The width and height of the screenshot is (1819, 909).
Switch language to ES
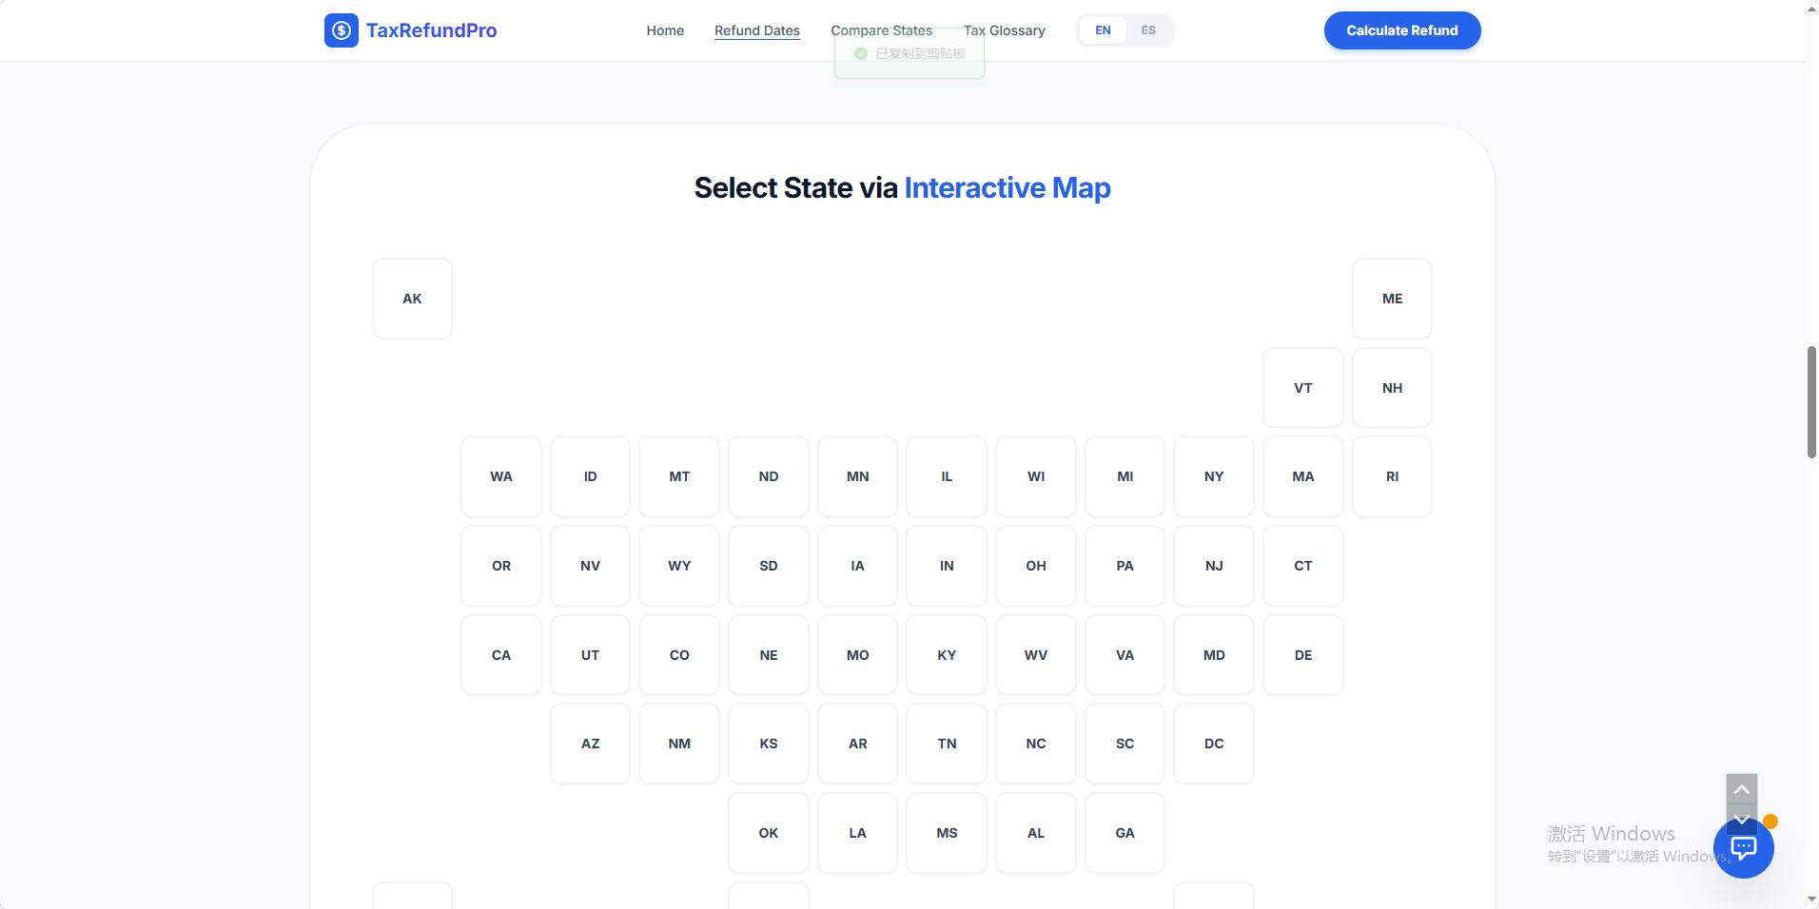tap(1147, 29)
